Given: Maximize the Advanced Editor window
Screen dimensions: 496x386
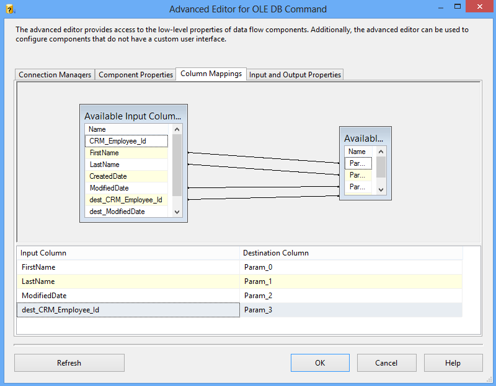Looking at the screenshot, I should tap(458, 7).
